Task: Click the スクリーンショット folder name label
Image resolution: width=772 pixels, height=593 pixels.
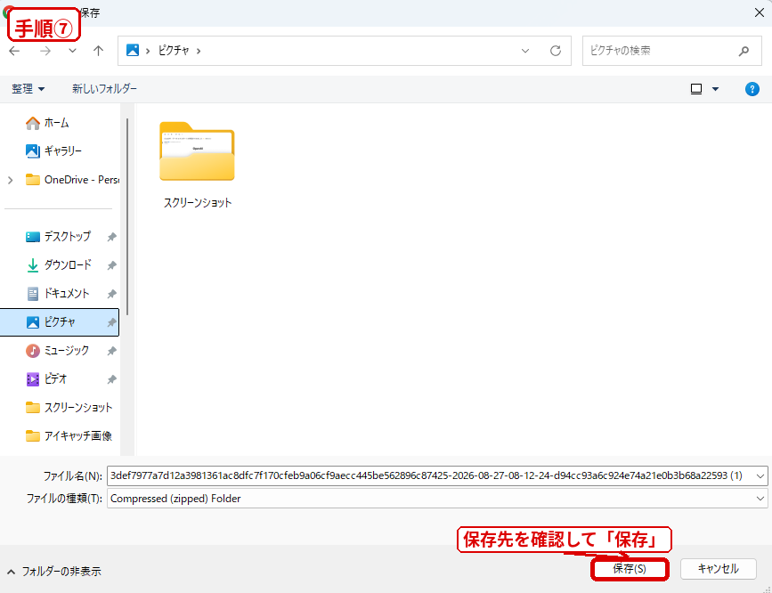Action: [x=198, y=203]
